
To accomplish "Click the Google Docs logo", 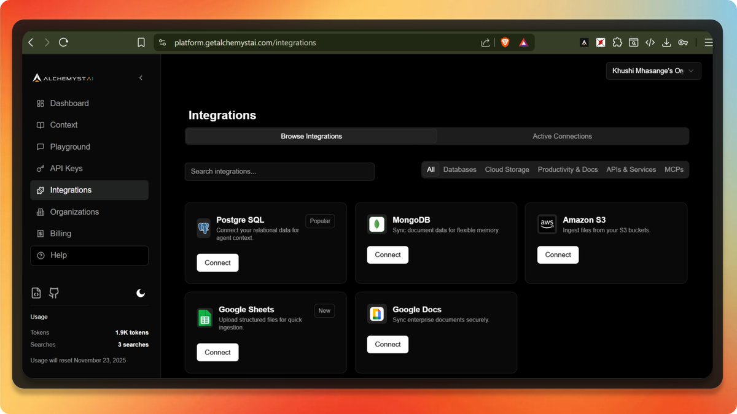I will (376, 314).
